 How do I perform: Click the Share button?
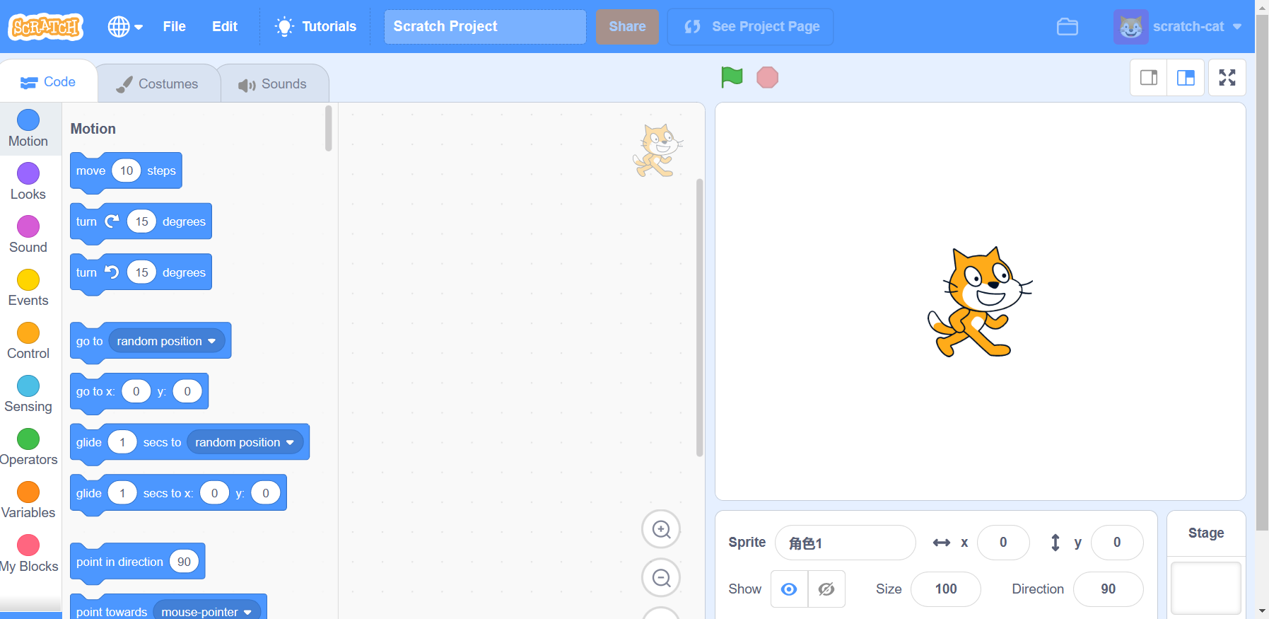[x=627, y=27]
